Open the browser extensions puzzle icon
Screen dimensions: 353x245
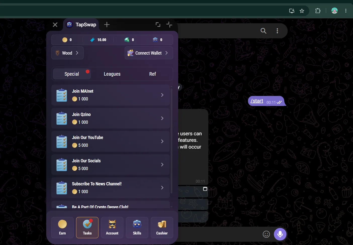318,11
